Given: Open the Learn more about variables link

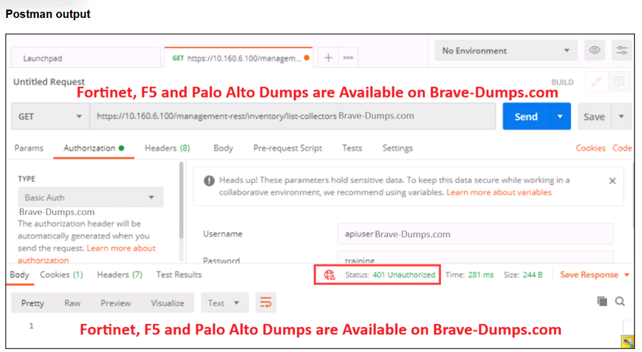Looking at the screenshot, I should [499, 192].
